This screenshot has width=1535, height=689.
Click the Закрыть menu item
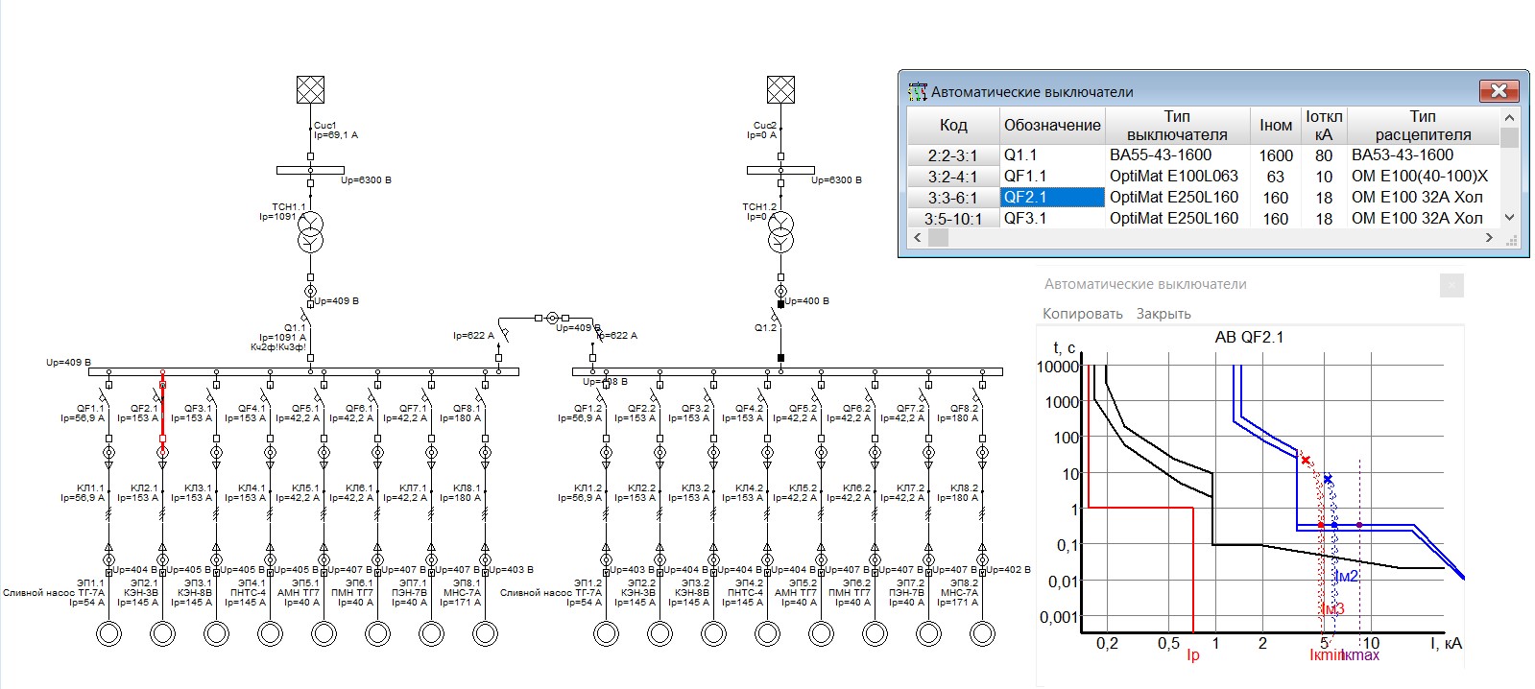click(x=1163, y=314)
